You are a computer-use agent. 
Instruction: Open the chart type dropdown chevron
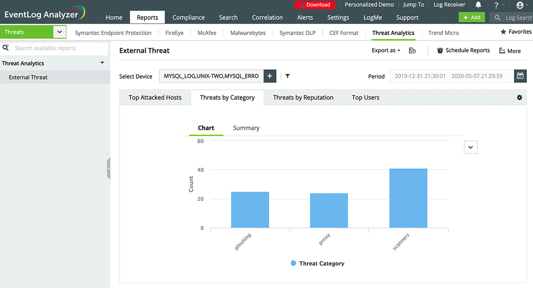pos(471,147)
